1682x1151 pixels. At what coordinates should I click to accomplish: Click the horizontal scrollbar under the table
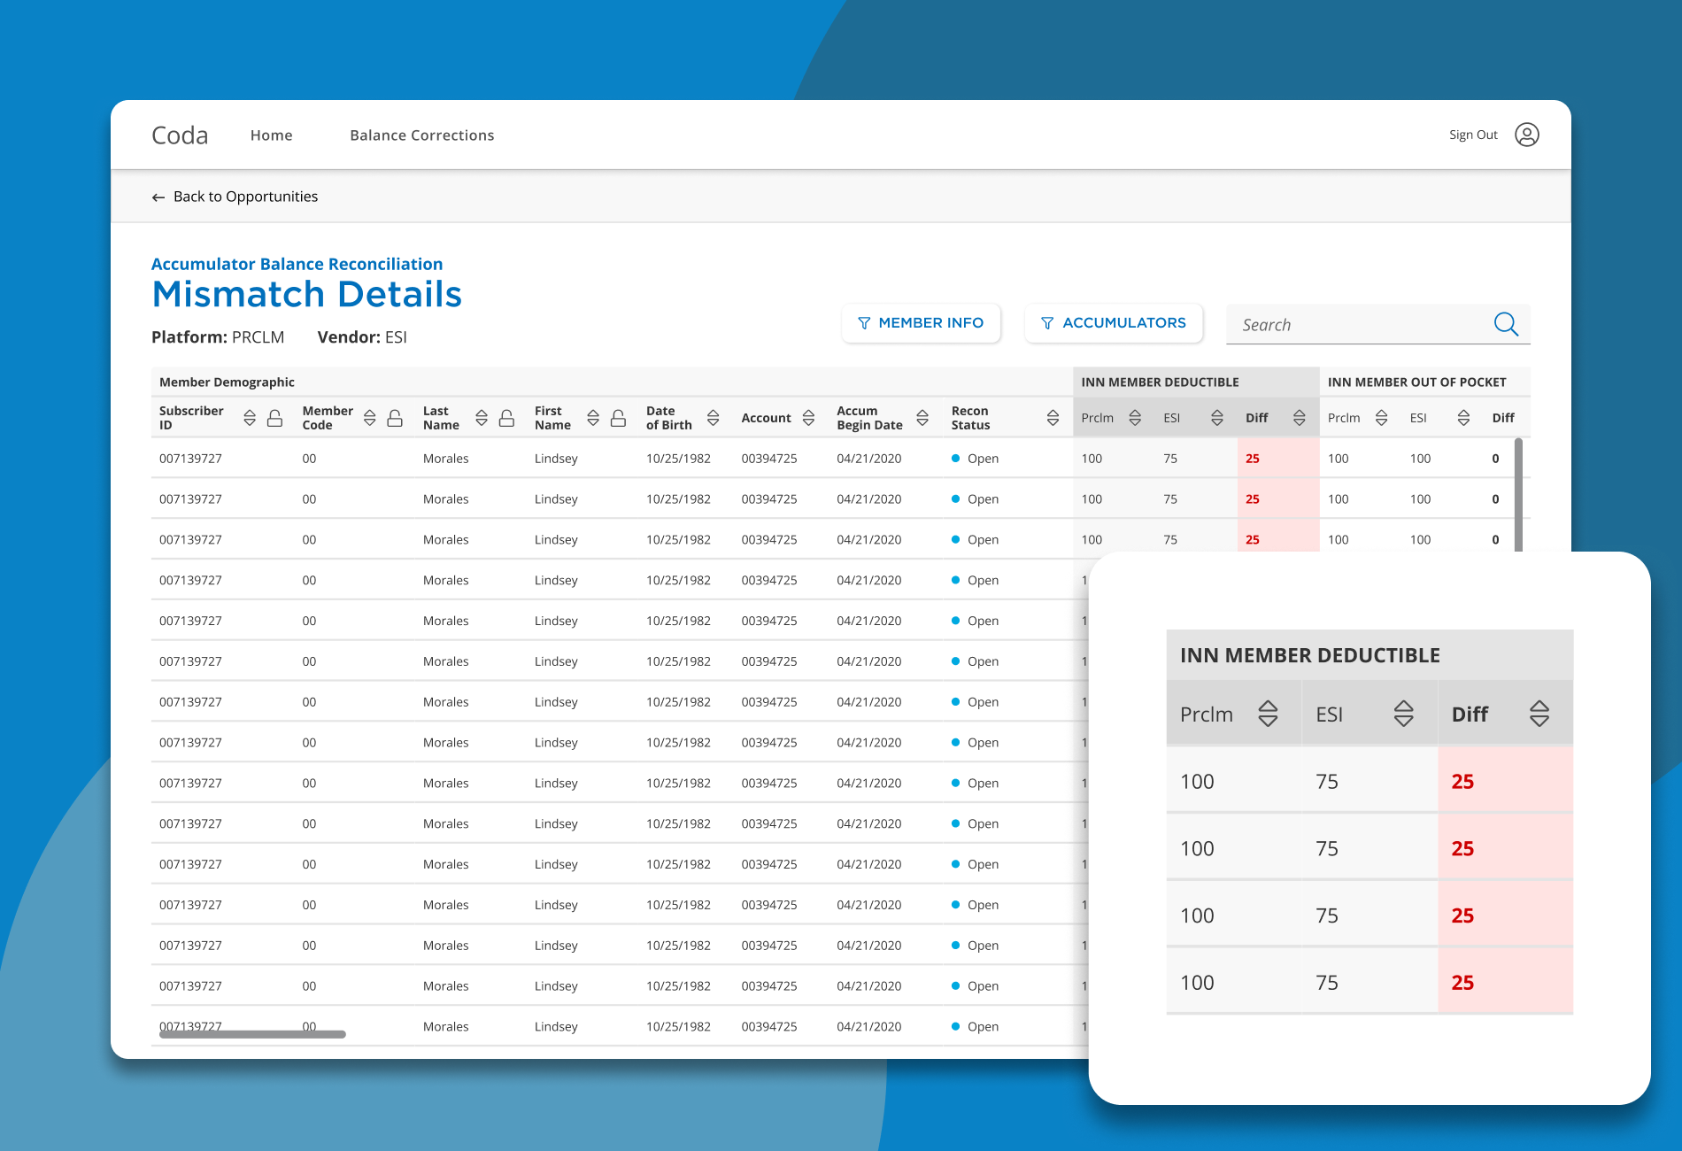tap(252, 1034)
